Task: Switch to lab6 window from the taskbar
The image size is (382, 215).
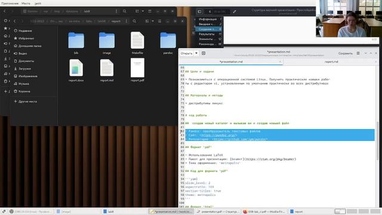Action: [124, 211]
